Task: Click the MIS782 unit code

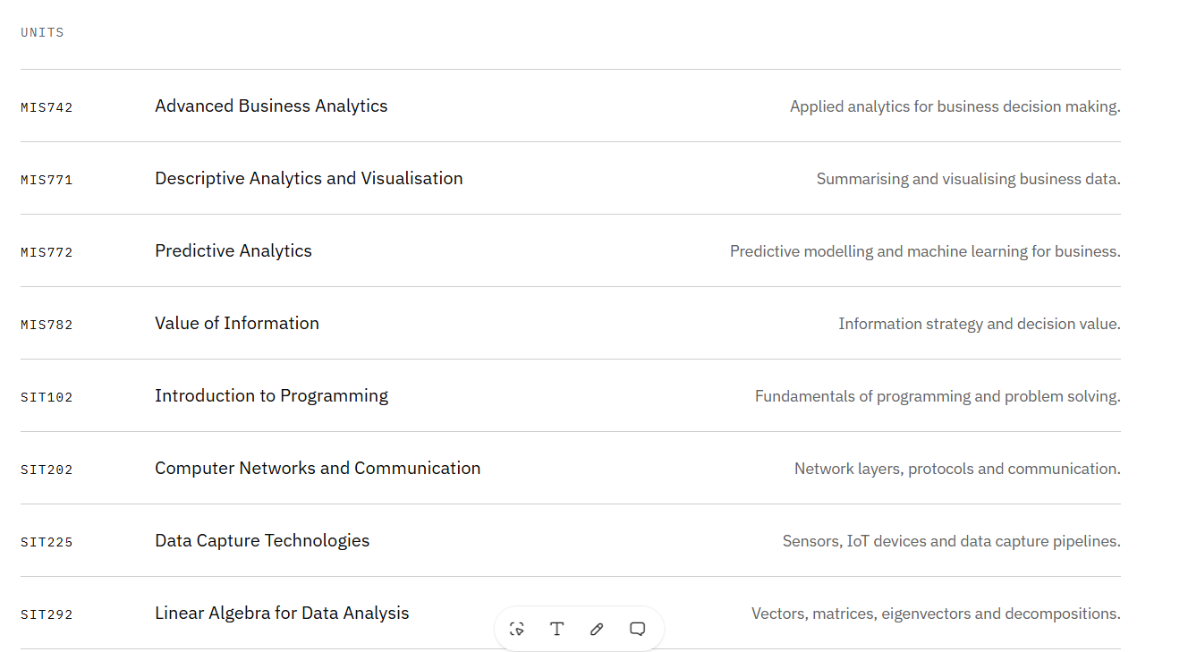Action: 47,325
